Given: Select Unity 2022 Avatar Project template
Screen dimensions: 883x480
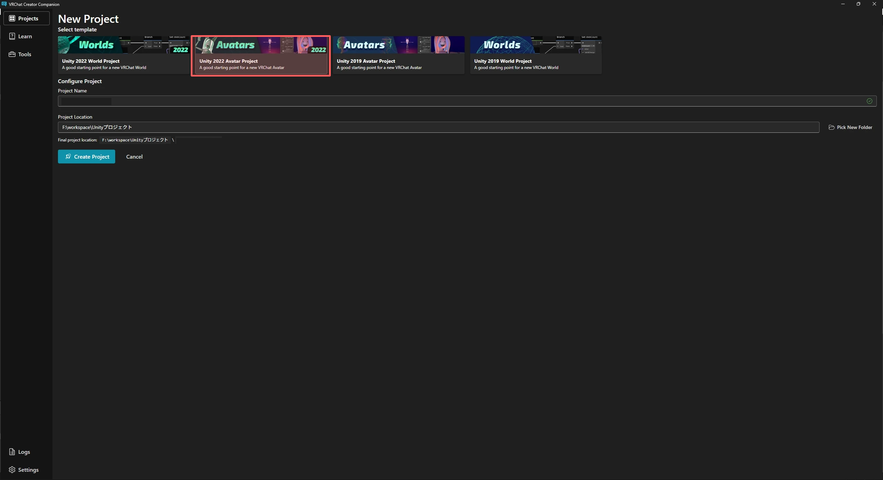Looking at the screenshot, I should [261, 54].
